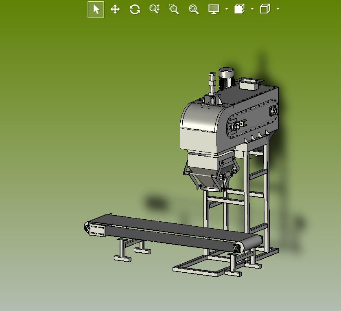Choose the Pan move tool
341x311 pixels.
115,9
